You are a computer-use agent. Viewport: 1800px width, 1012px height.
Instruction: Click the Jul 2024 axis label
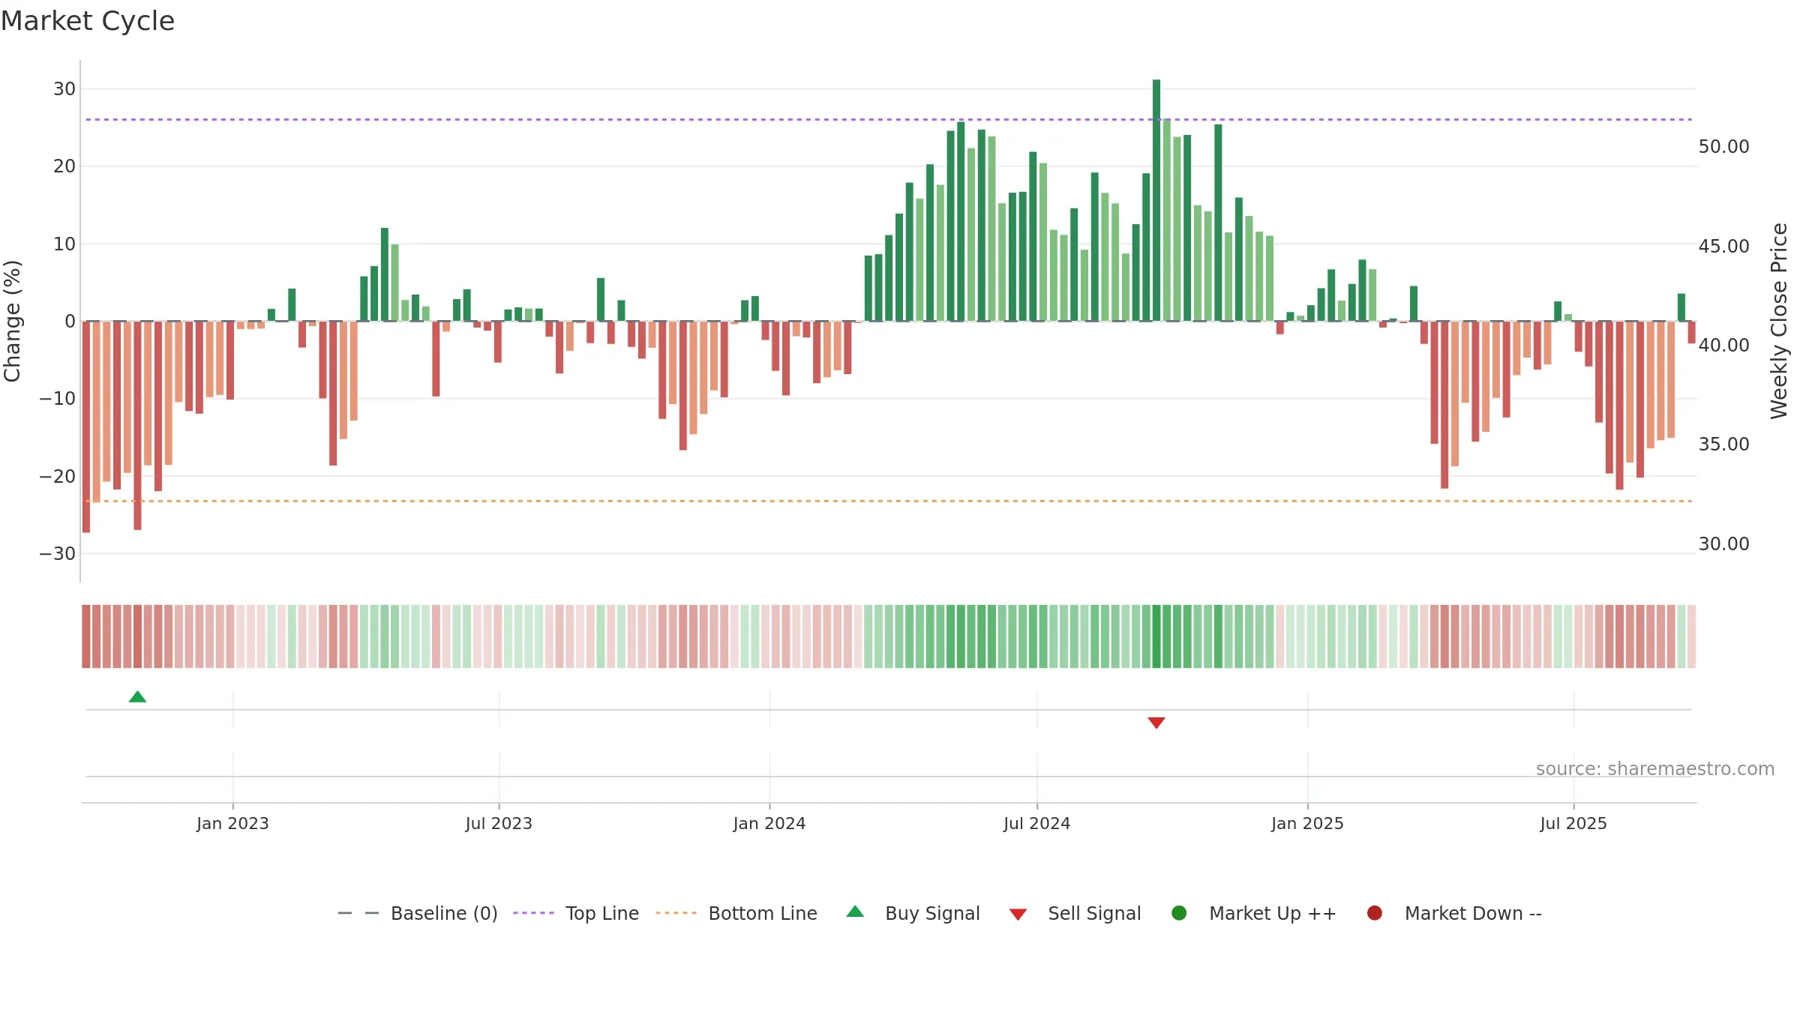tap(1037, 823)
